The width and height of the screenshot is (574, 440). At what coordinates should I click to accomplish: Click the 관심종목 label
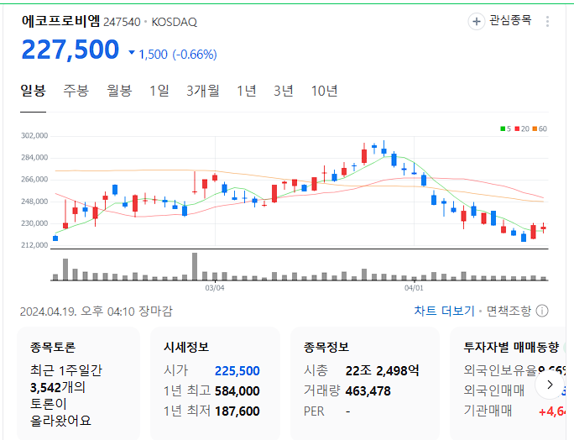(x=510, y=20)
